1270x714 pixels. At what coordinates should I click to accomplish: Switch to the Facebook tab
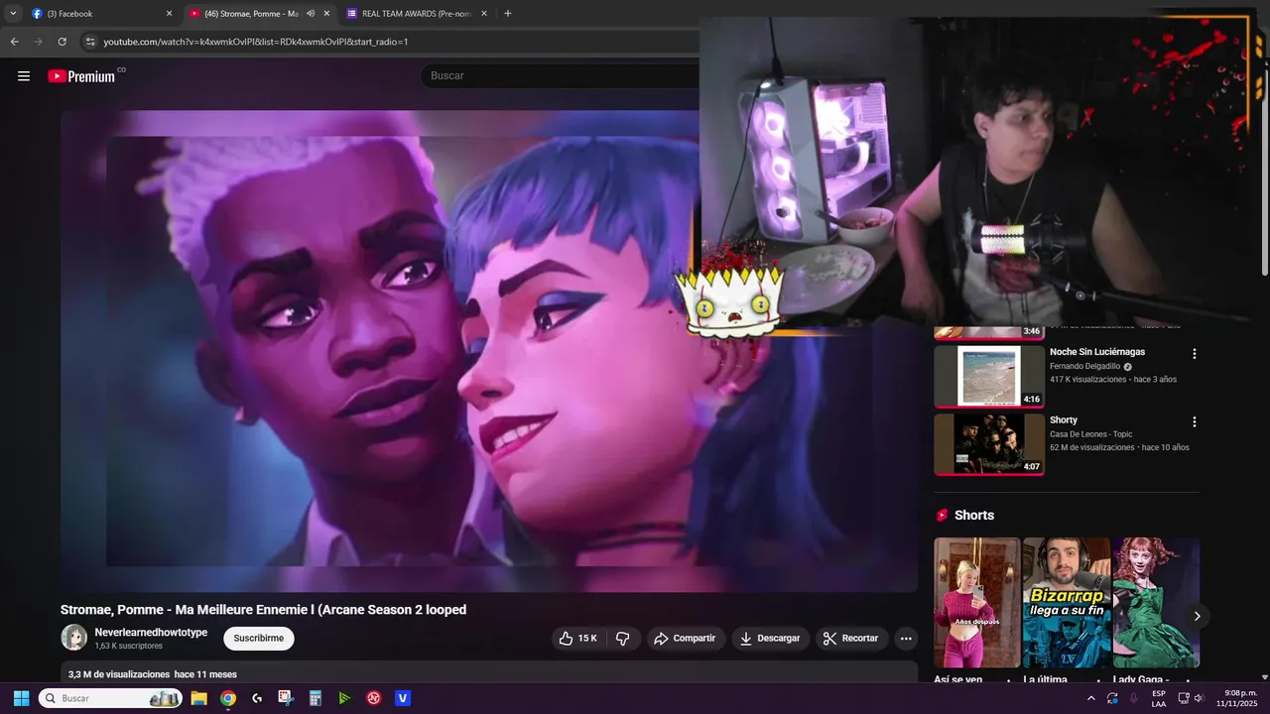[102, 14]
